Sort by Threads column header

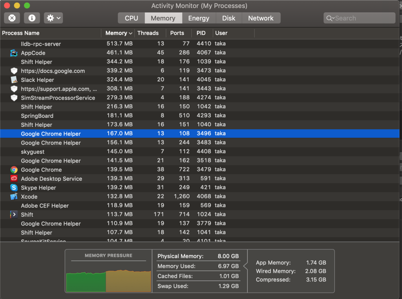(150, 33)
